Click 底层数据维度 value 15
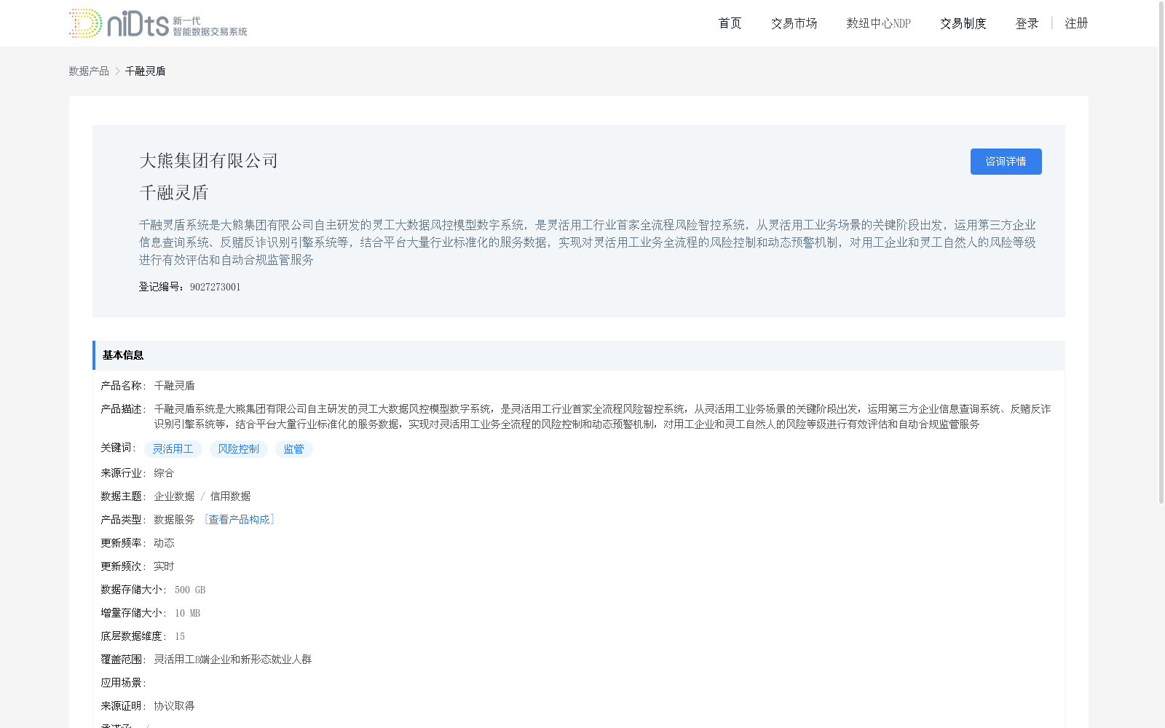 point(180,636)
